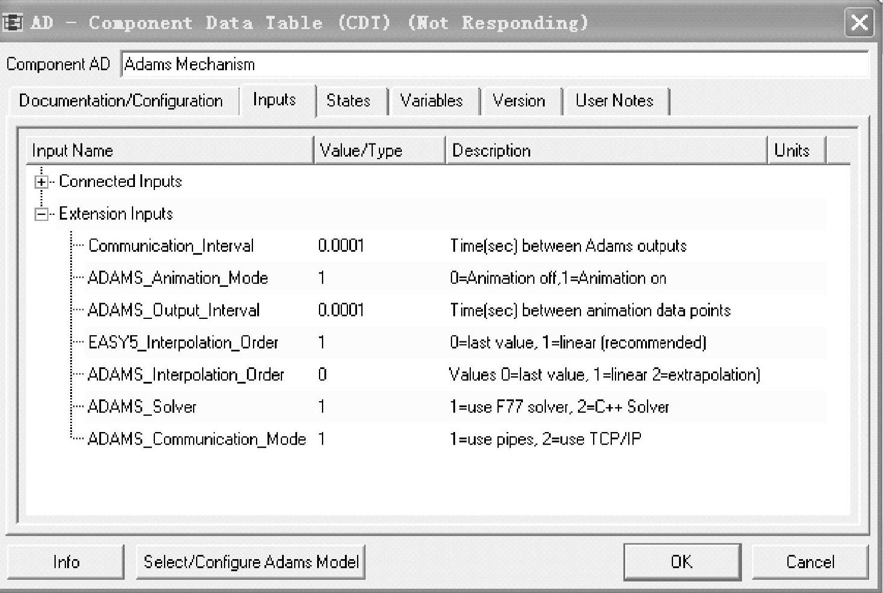This screenshot has height=593, width=883.
Task: Select the Communication_Interval input row
Action: (171, 246)
